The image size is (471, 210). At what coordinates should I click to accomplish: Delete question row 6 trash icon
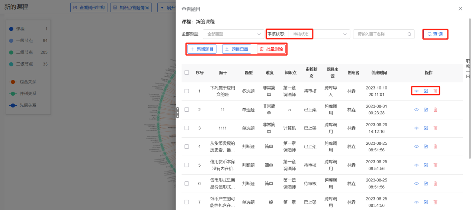click(x=435, y=184)
